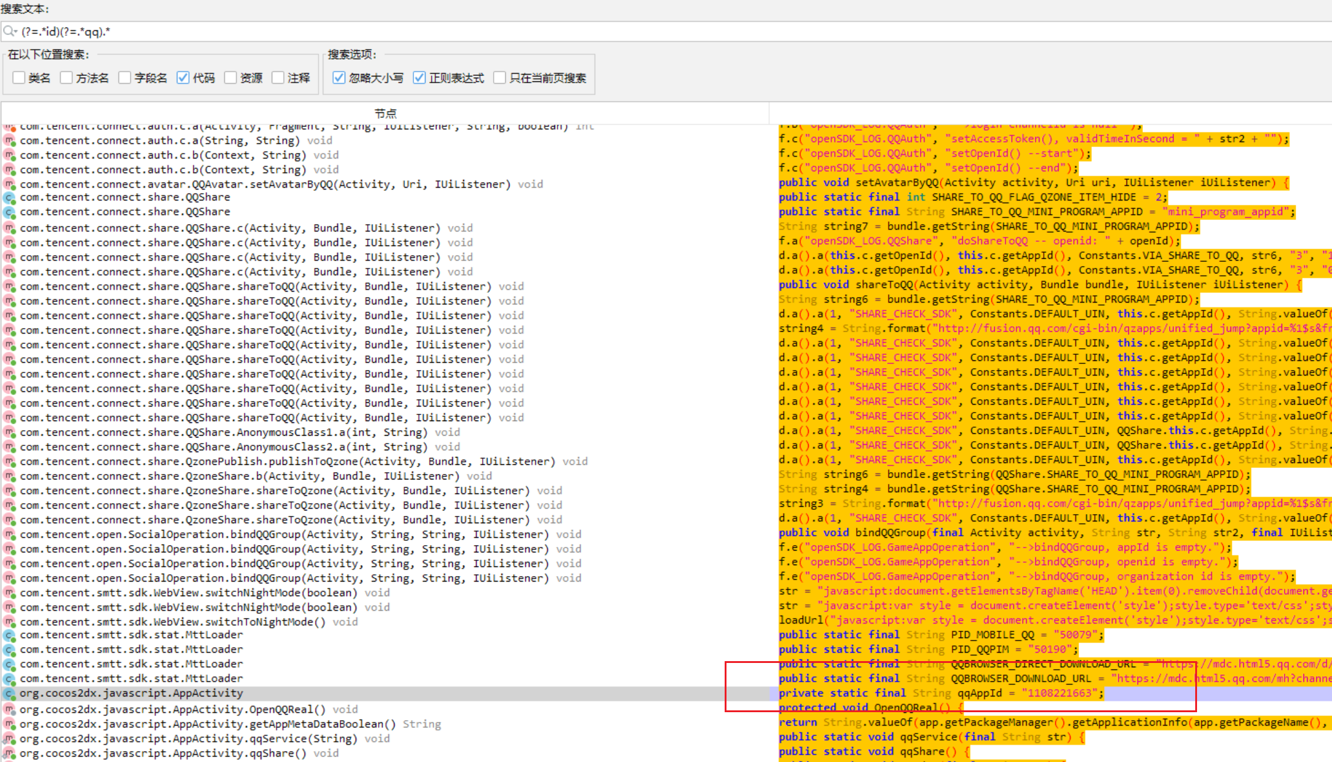
Task: Click method icon beside getAppMetaDataBoolean() entry
Action: coord(9,724)
